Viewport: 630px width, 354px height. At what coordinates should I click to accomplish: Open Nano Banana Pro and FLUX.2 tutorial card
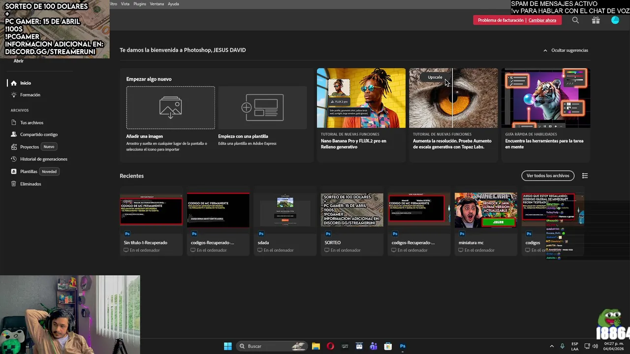pos(361,115)
